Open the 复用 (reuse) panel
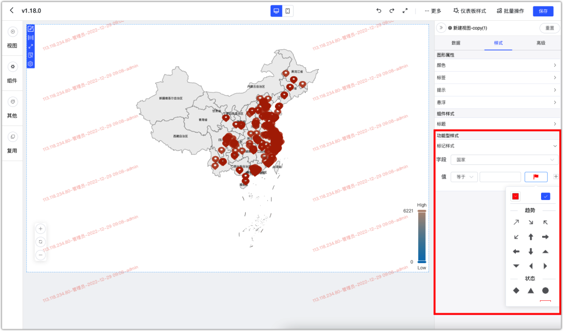The height and width of the screenshot is (331, 563). pos(12,143)
